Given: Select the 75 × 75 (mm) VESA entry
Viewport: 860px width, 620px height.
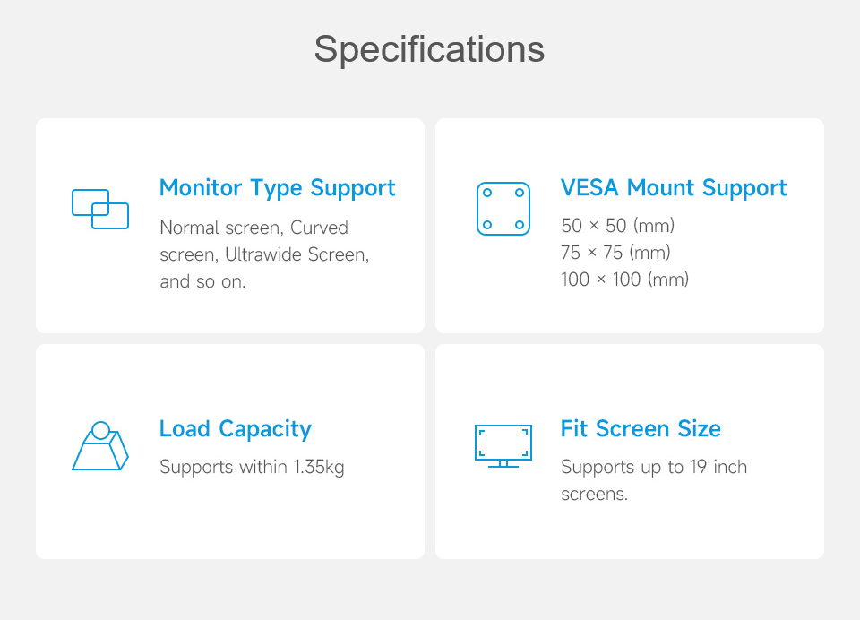Looking at the screenshot, I should (615, 253).
